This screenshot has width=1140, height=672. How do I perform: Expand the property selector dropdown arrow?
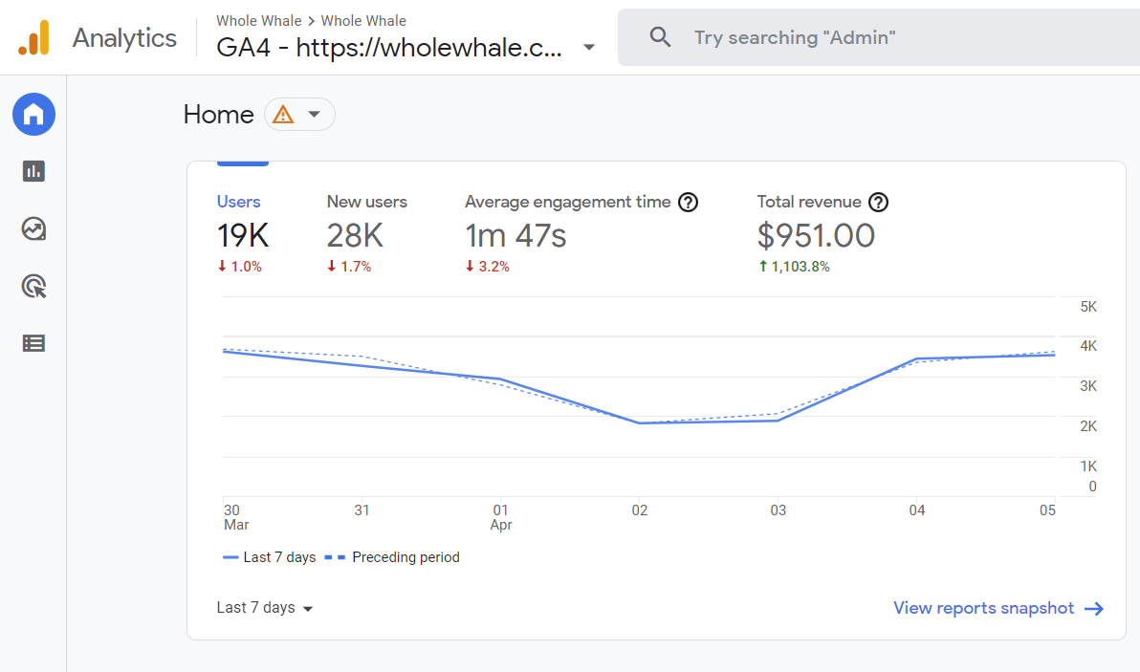click(x=589, y=47)
